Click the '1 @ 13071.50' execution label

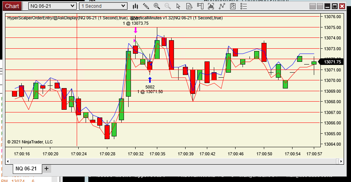pyautogui.click(x=150, y=92)
